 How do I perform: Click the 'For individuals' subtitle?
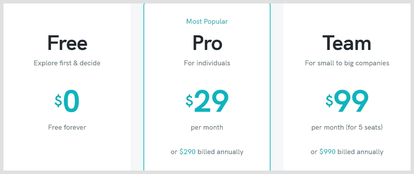click(207, 63)
